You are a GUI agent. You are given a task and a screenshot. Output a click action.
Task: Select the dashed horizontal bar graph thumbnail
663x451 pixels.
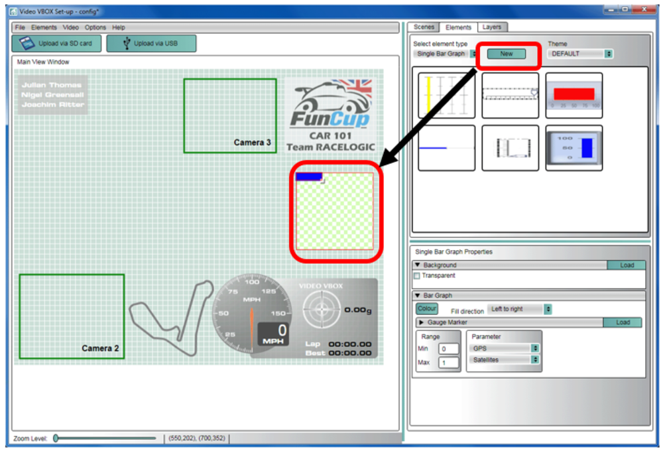pos(511,96)
